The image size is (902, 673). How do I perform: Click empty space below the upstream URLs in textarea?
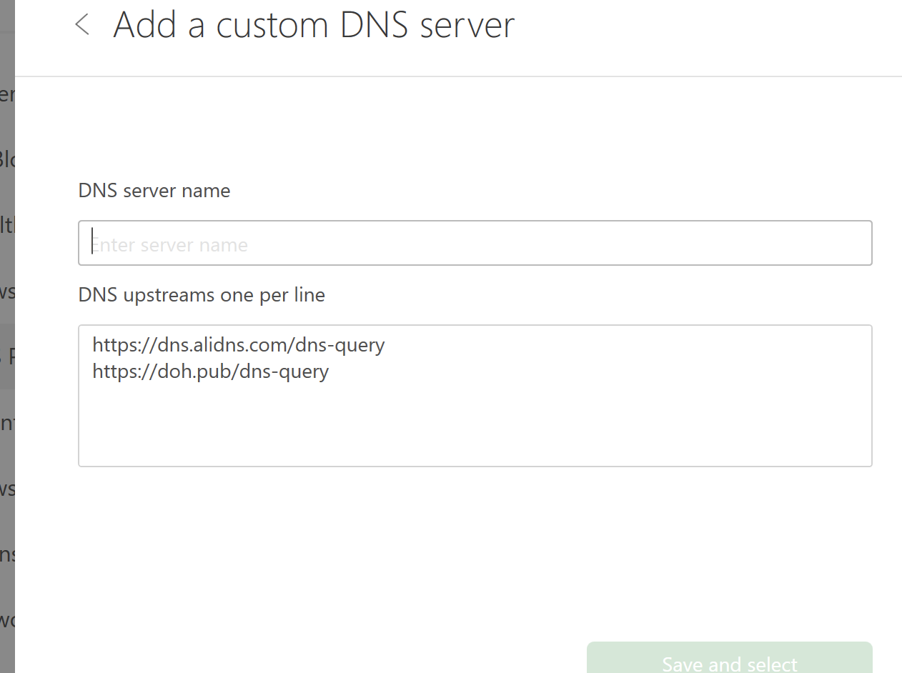point(475,429)
